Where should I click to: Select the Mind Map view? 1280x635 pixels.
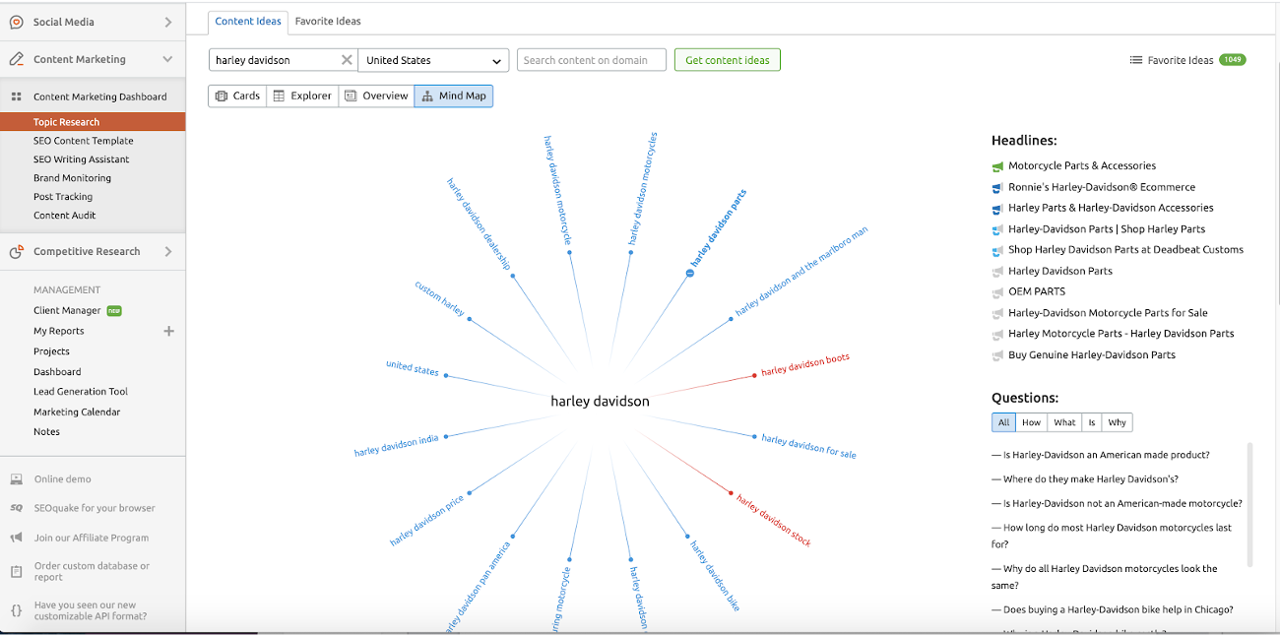pos(454,95)
